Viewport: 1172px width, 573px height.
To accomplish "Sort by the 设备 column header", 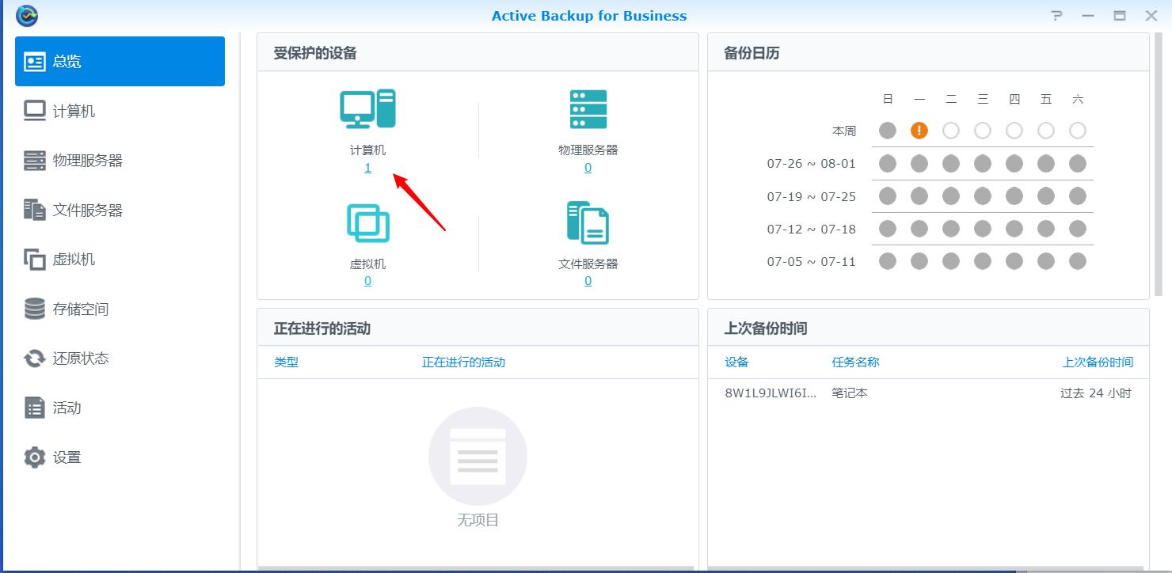I will tap(736, 362).
